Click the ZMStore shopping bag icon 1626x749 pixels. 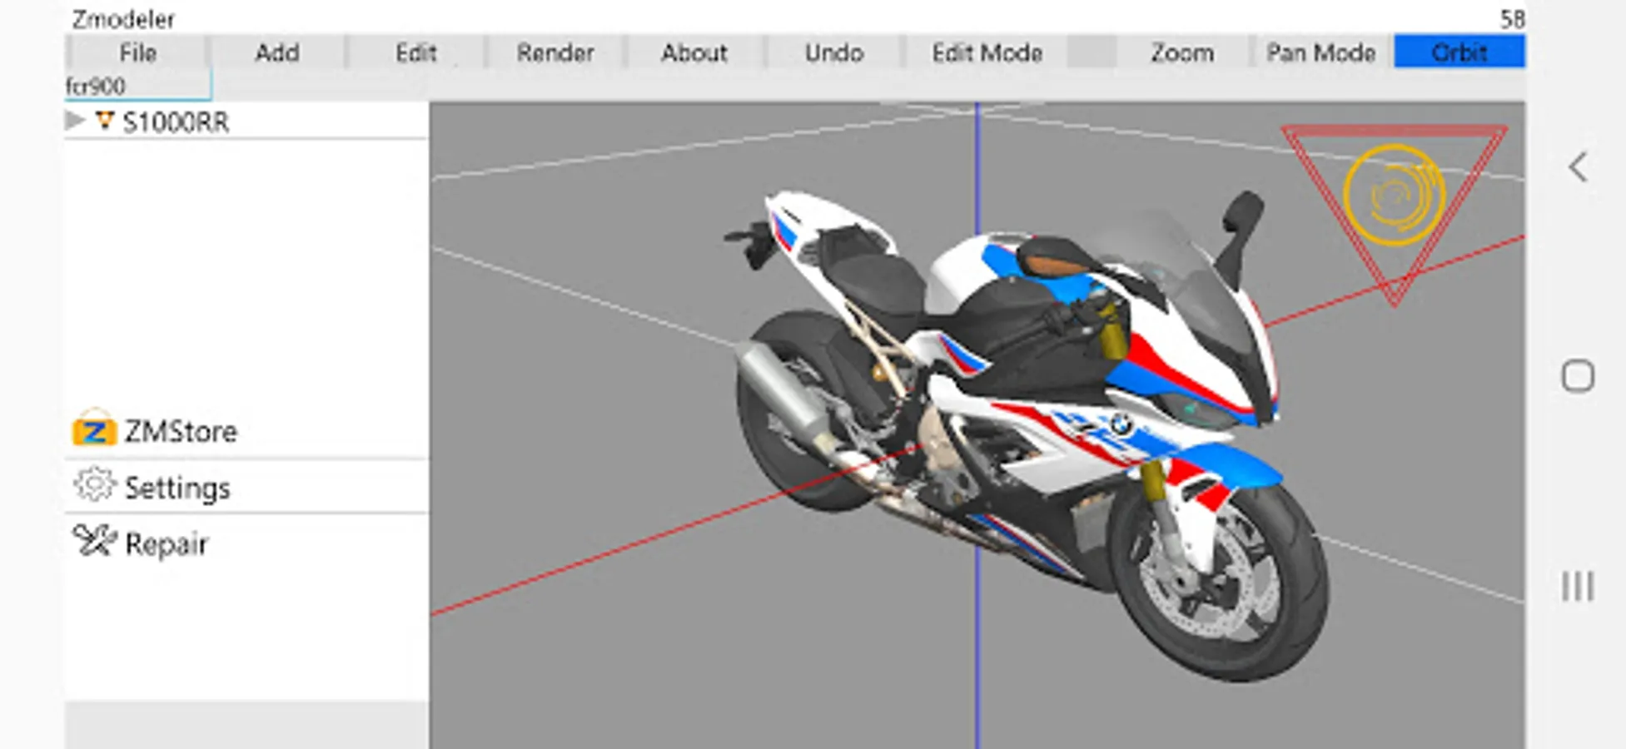(x=94, y=429)
